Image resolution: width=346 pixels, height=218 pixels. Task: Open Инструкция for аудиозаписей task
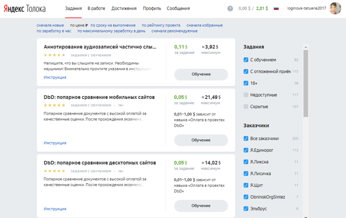[x=55, y=77]
